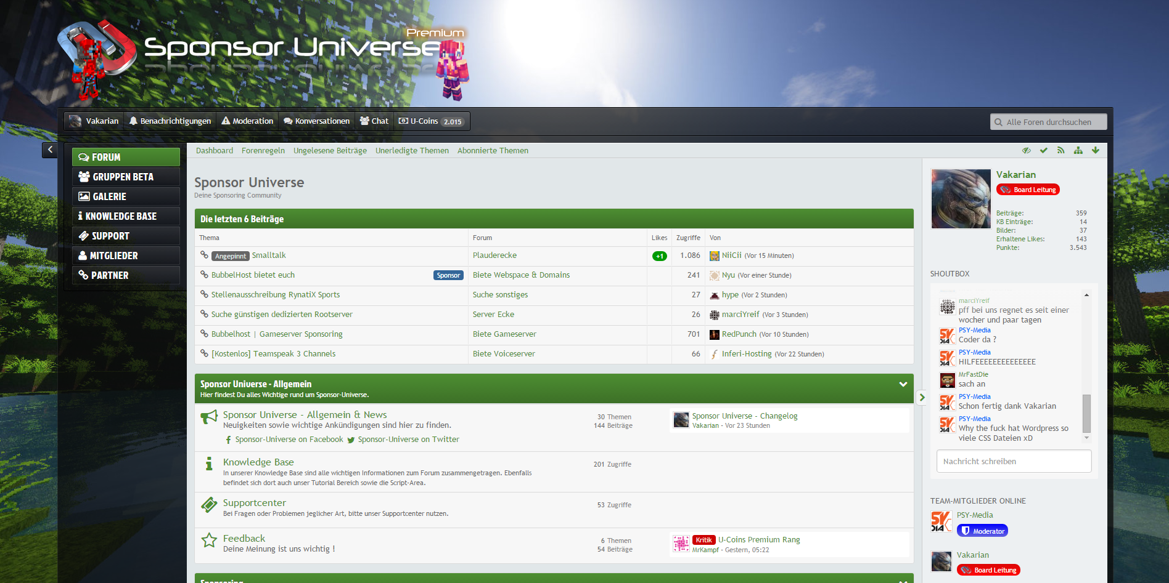Collapse Sponsor Universe - Allgemein category
This screenshot has width=1169, height=583.
click(903, 384)
